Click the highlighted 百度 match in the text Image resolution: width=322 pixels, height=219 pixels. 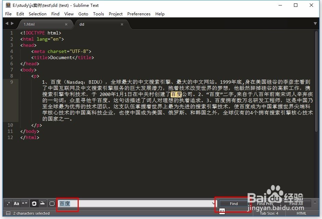[x=176, y=94]
